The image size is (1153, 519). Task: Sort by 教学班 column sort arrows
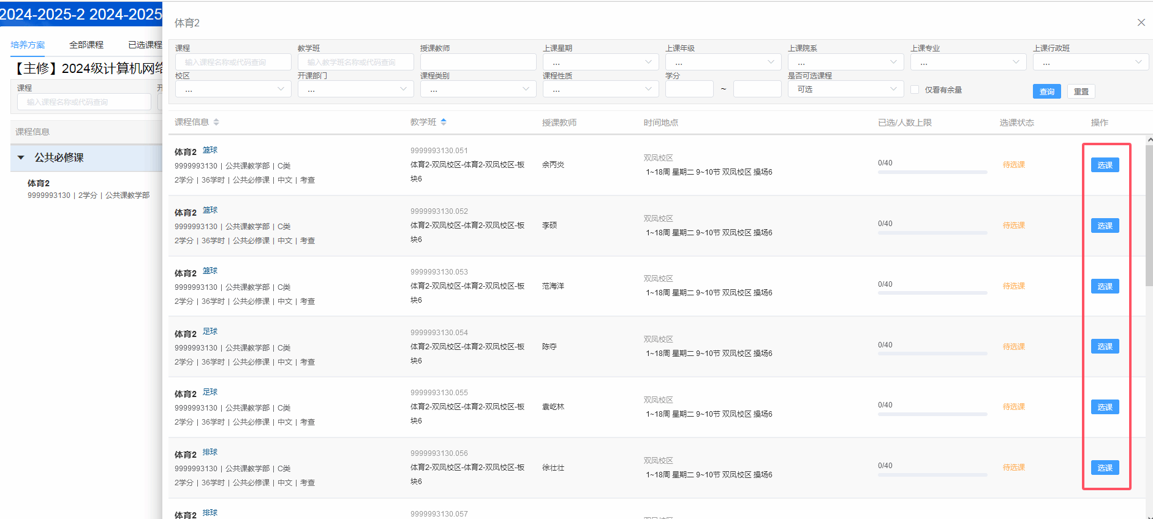tap(444, 122)
